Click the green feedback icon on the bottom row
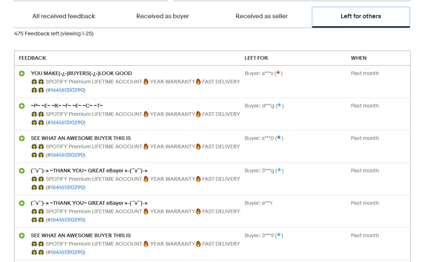Screen dimensions: 423x262 click(22, 235)
